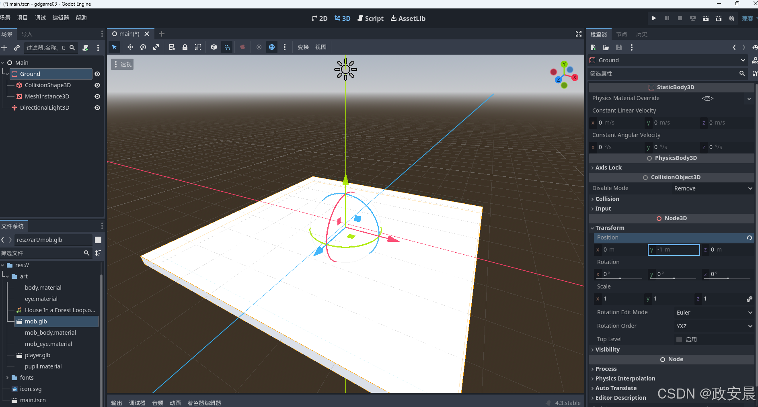
Task: Toggle Ground node visibility eye
Action: (x=97, y=74)
